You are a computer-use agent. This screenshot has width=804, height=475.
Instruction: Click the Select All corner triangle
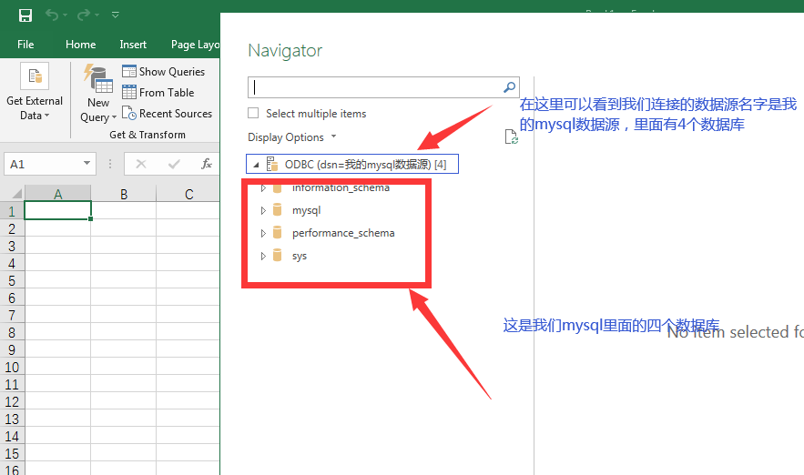tap(17, 193)
